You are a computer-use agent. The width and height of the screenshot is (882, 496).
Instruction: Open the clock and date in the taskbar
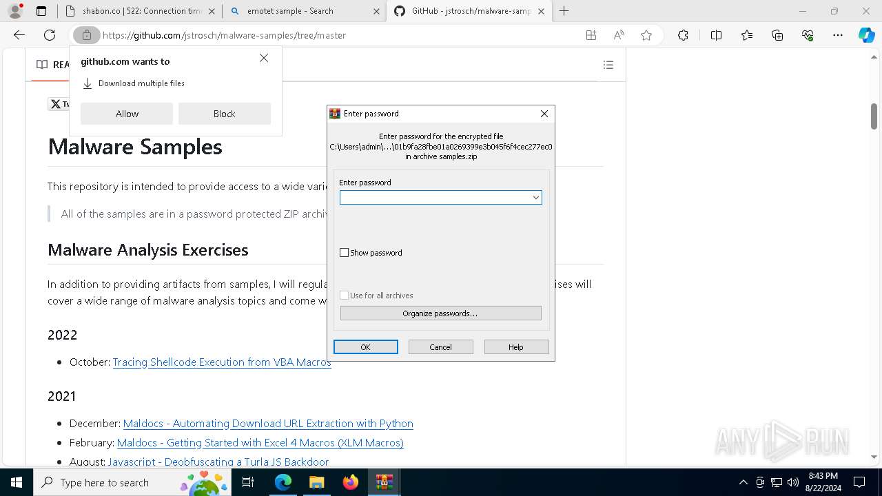coord(823,482)
